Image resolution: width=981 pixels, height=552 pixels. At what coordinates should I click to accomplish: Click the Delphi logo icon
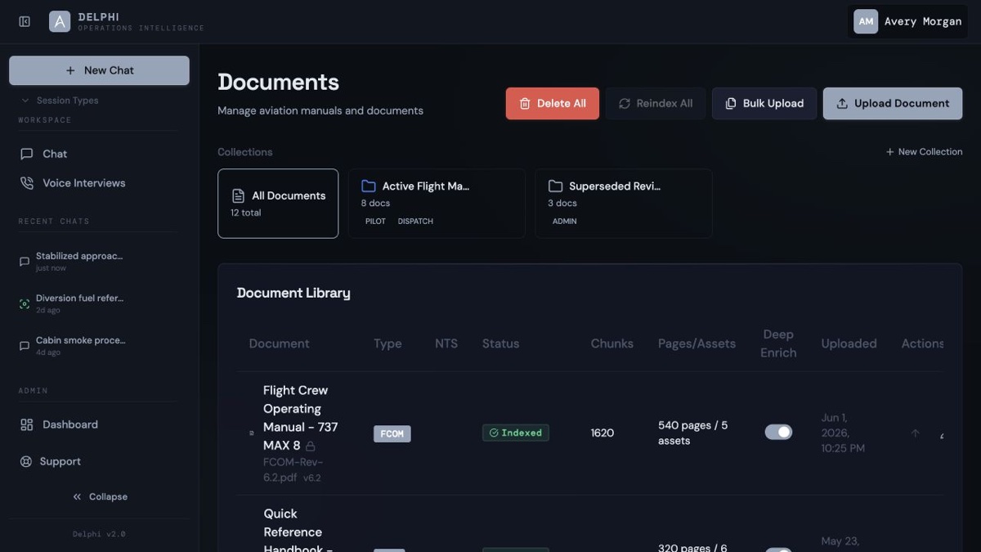point(60,21)
